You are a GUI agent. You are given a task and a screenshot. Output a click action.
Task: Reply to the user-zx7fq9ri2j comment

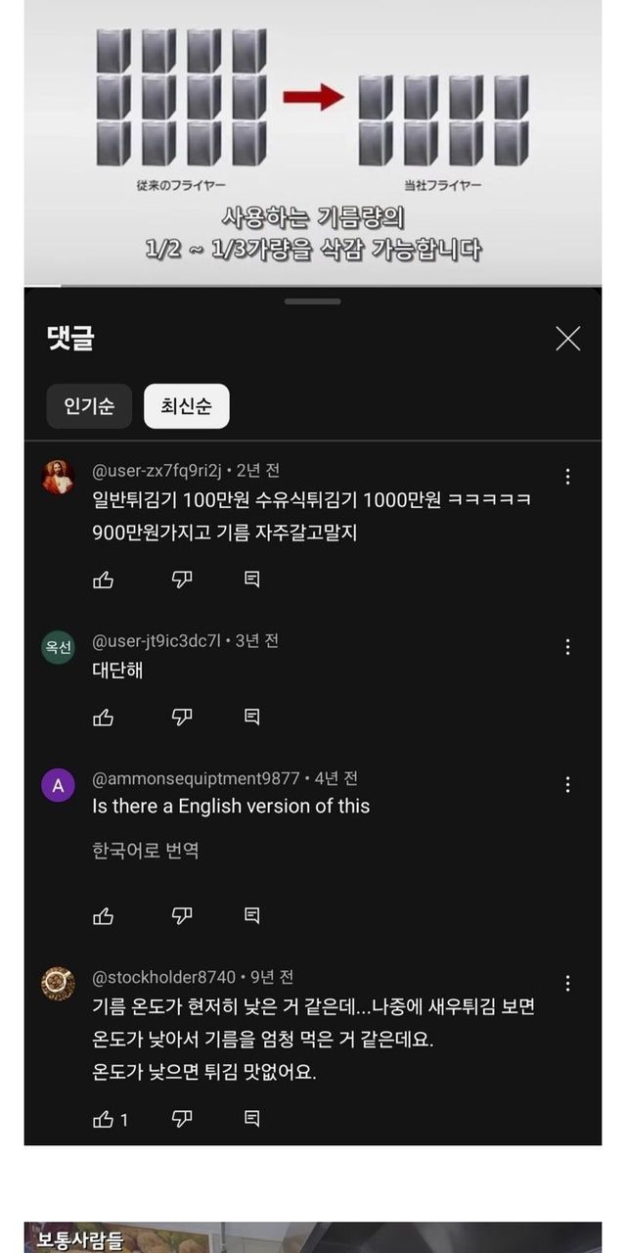251,580
